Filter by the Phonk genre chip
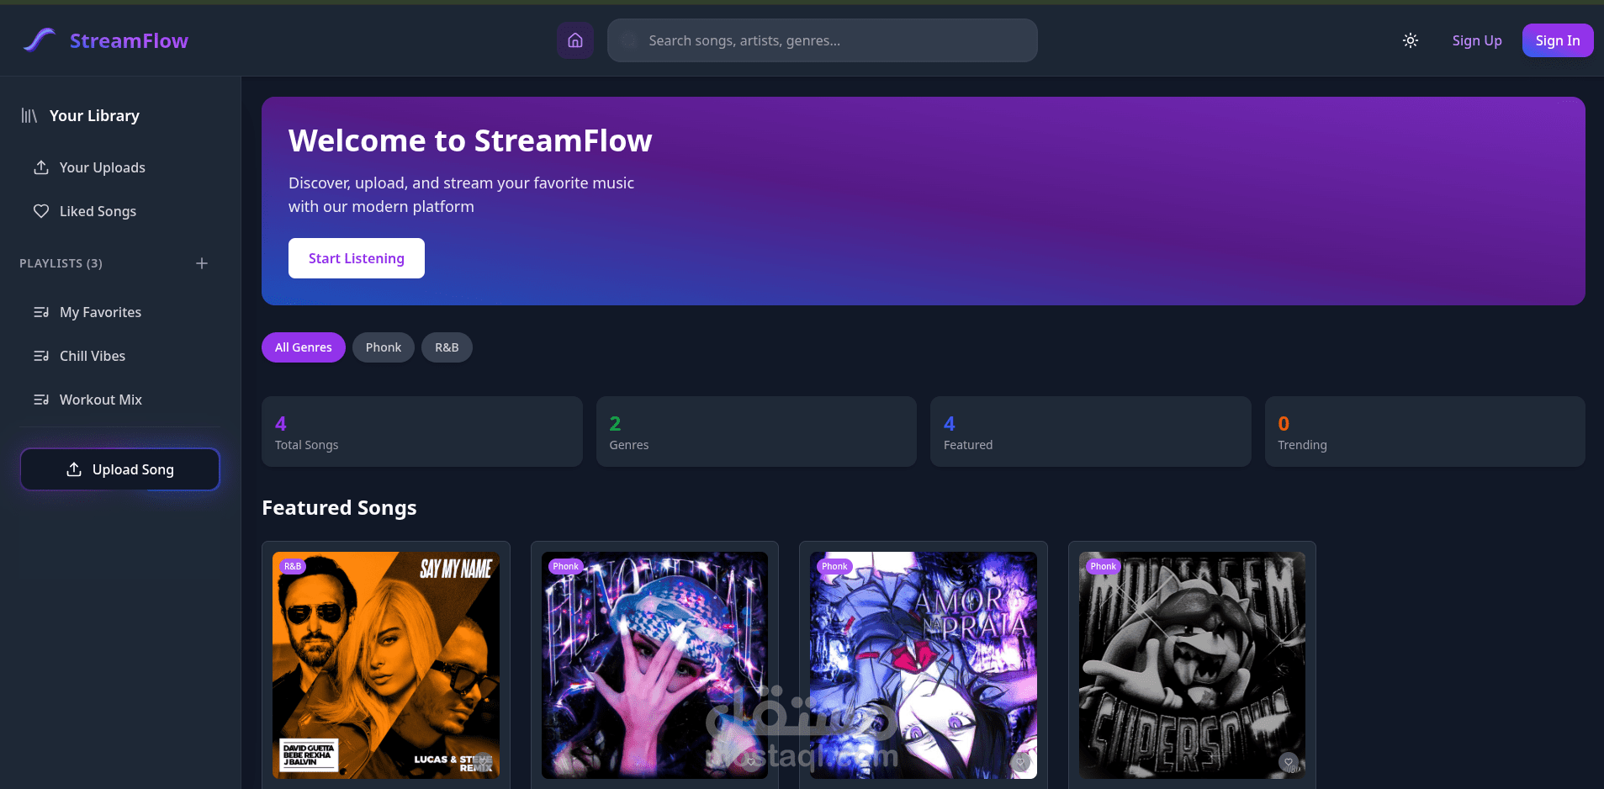This screenshot has height=789, width=1604. click(384, 347)
